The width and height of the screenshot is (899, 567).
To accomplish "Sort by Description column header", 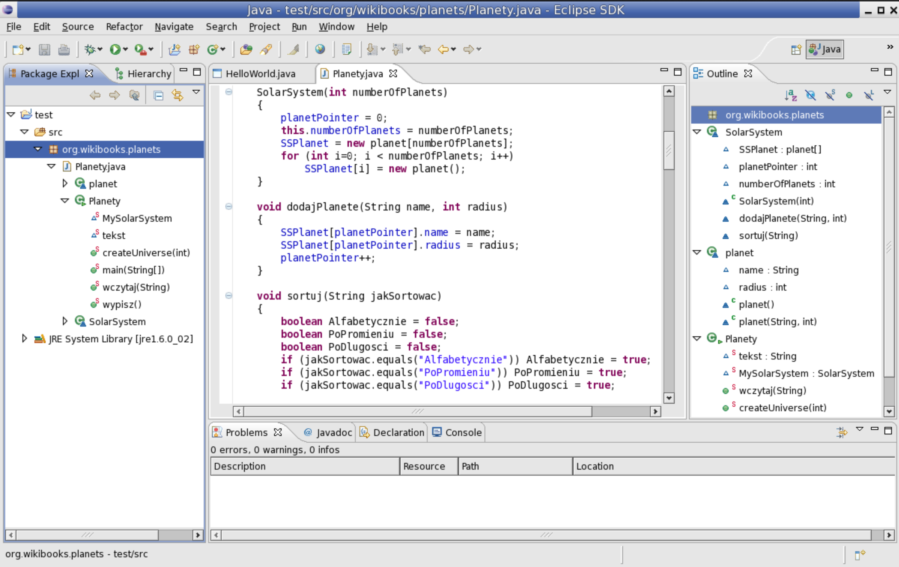I will (305, 466).
